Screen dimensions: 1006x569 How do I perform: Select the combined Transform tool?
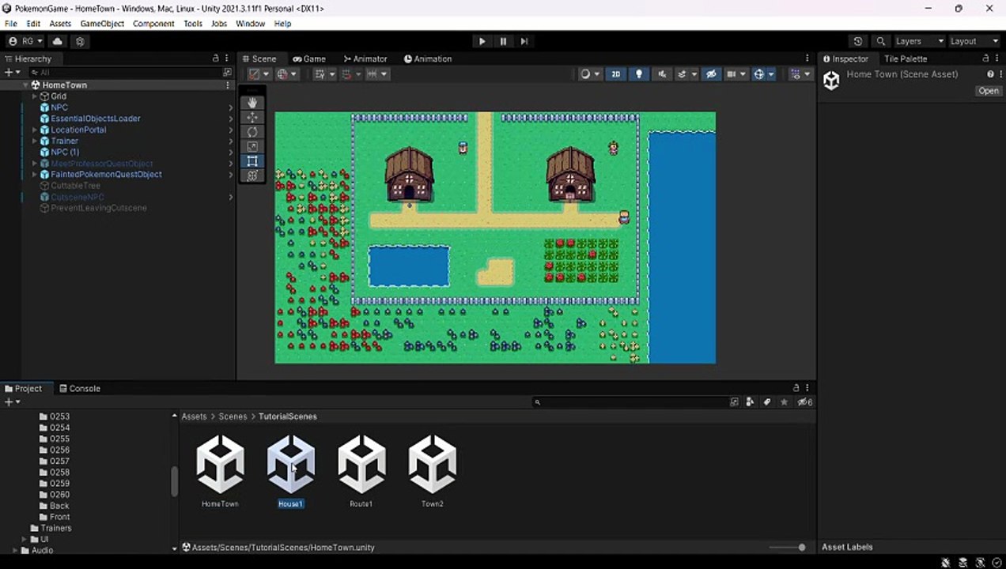click(252, 175)
